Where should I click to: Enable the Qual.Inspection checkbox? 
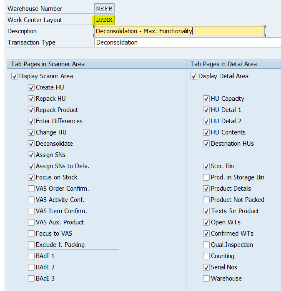[x=206, y=245]
